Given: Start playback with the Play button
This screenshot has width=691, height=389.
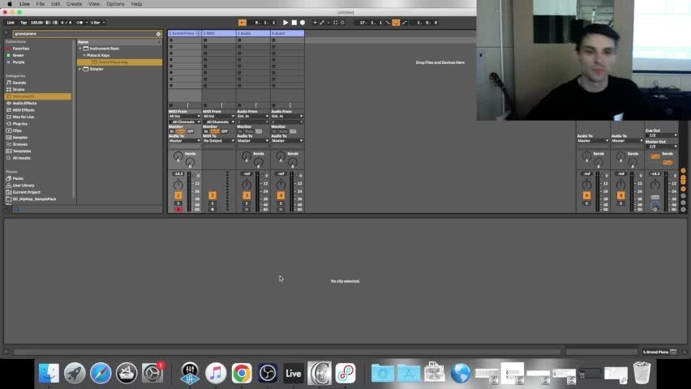Looking at the screenshot, I should tap(285, 23).
